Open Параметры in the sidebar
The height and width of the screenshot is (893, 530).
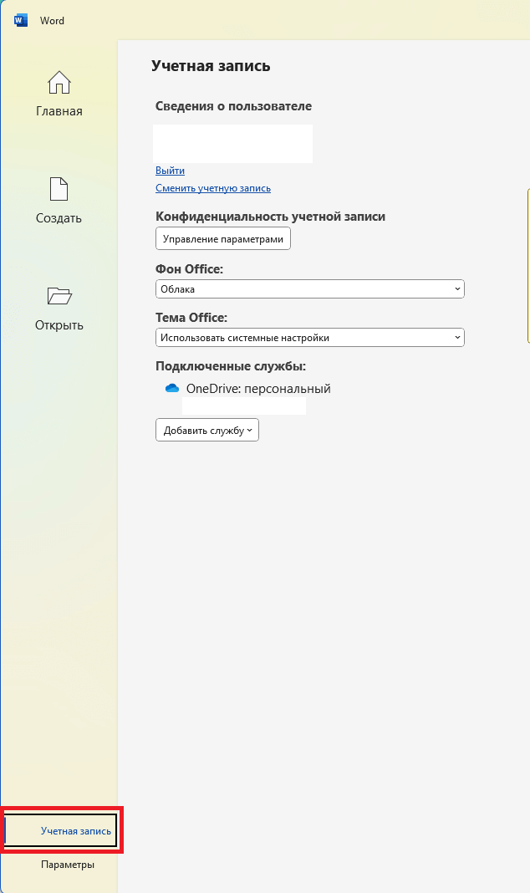(x=68, y=865)
